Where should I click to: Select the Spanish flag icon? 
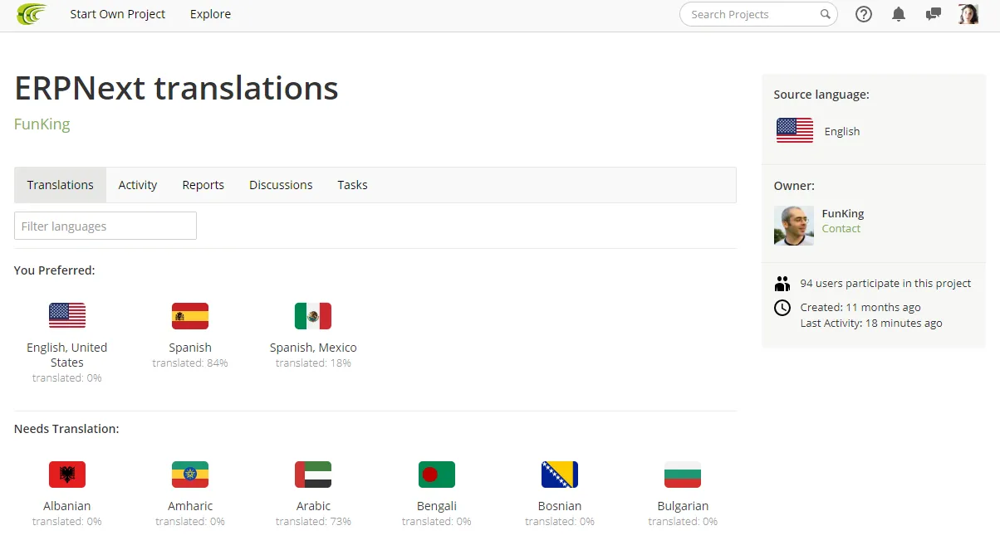coord(190,316)
